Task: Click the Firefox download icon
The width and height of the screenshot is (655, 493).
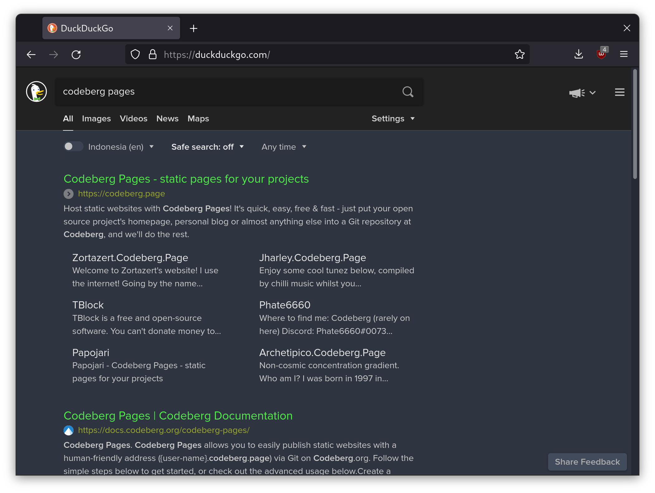Action: point(579,54)
